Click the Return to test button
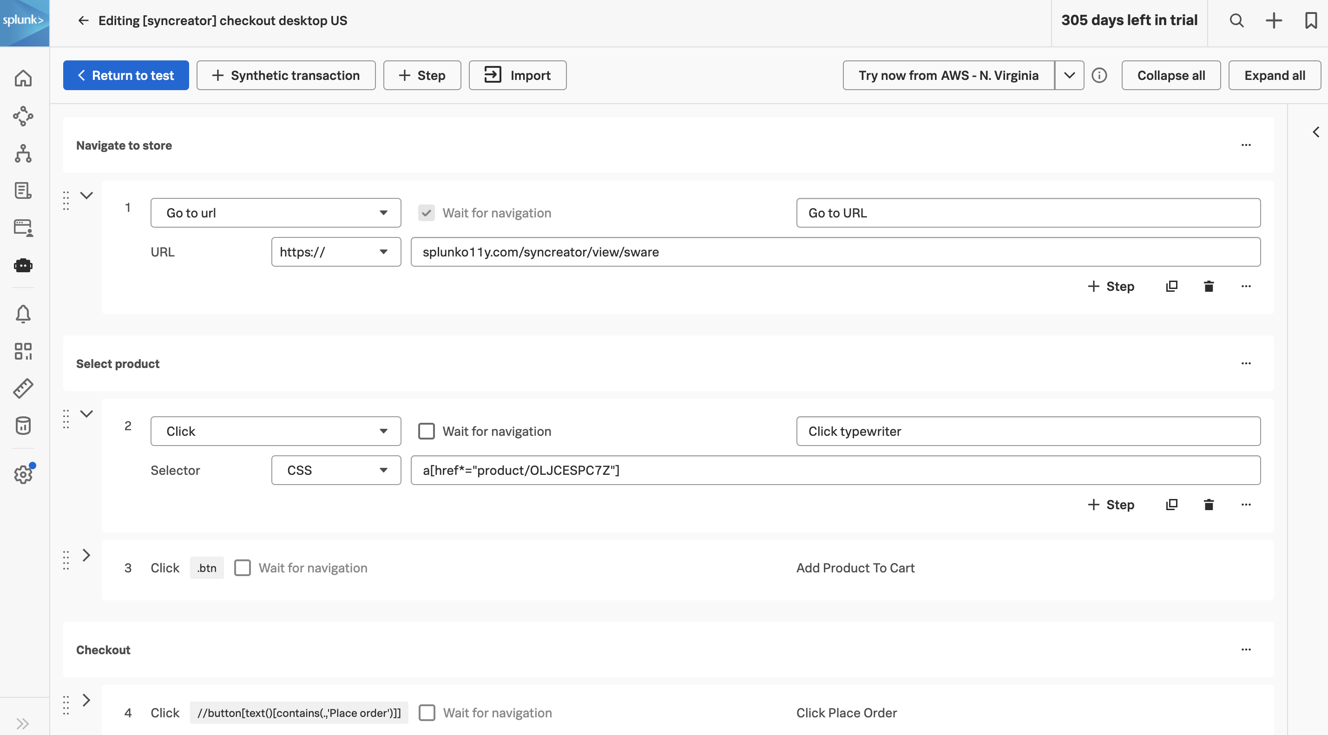Image resolution: width=1328 pixels, height=735 pixels. pos(126,75)
